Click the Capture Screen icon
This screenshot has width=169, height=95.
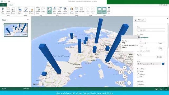click(13, 11)
